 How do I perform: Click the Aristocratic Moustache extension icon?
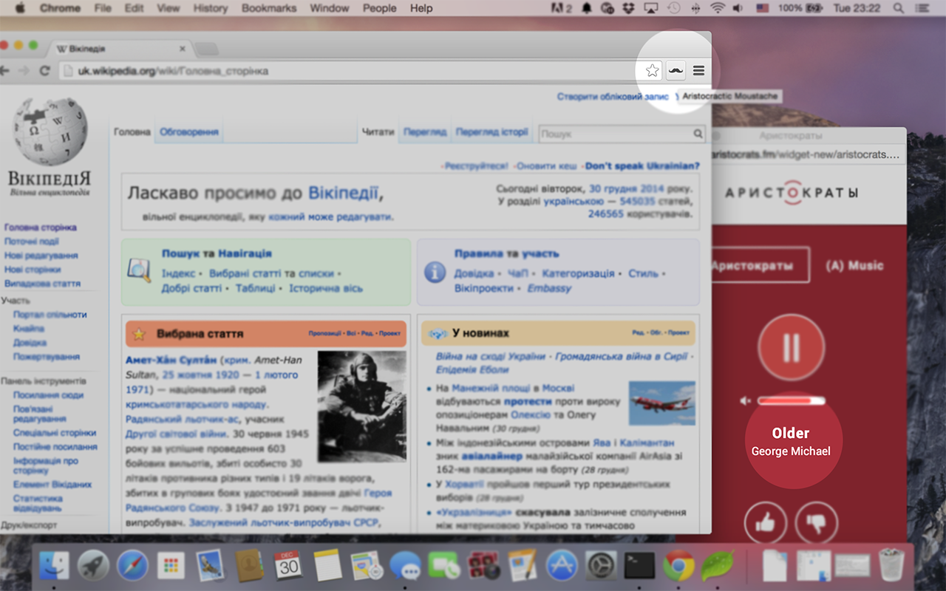coord(676,71)
